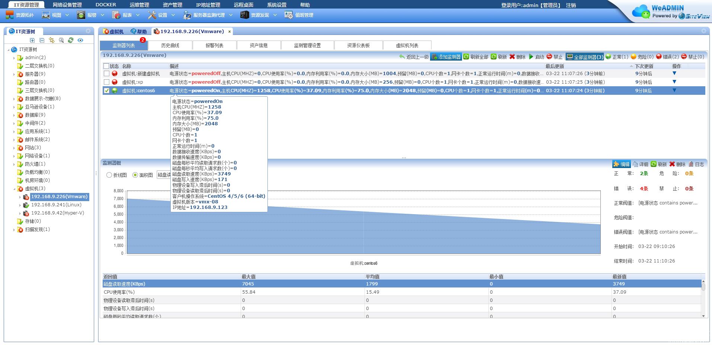
Task: Click 禁止 button next to 启动
Action: click(x=554, y=57)
